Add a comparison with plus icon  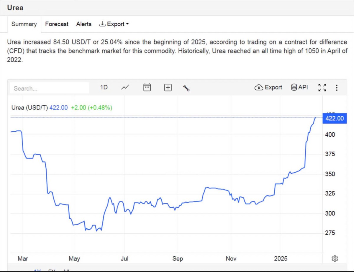tap(168, 88)
